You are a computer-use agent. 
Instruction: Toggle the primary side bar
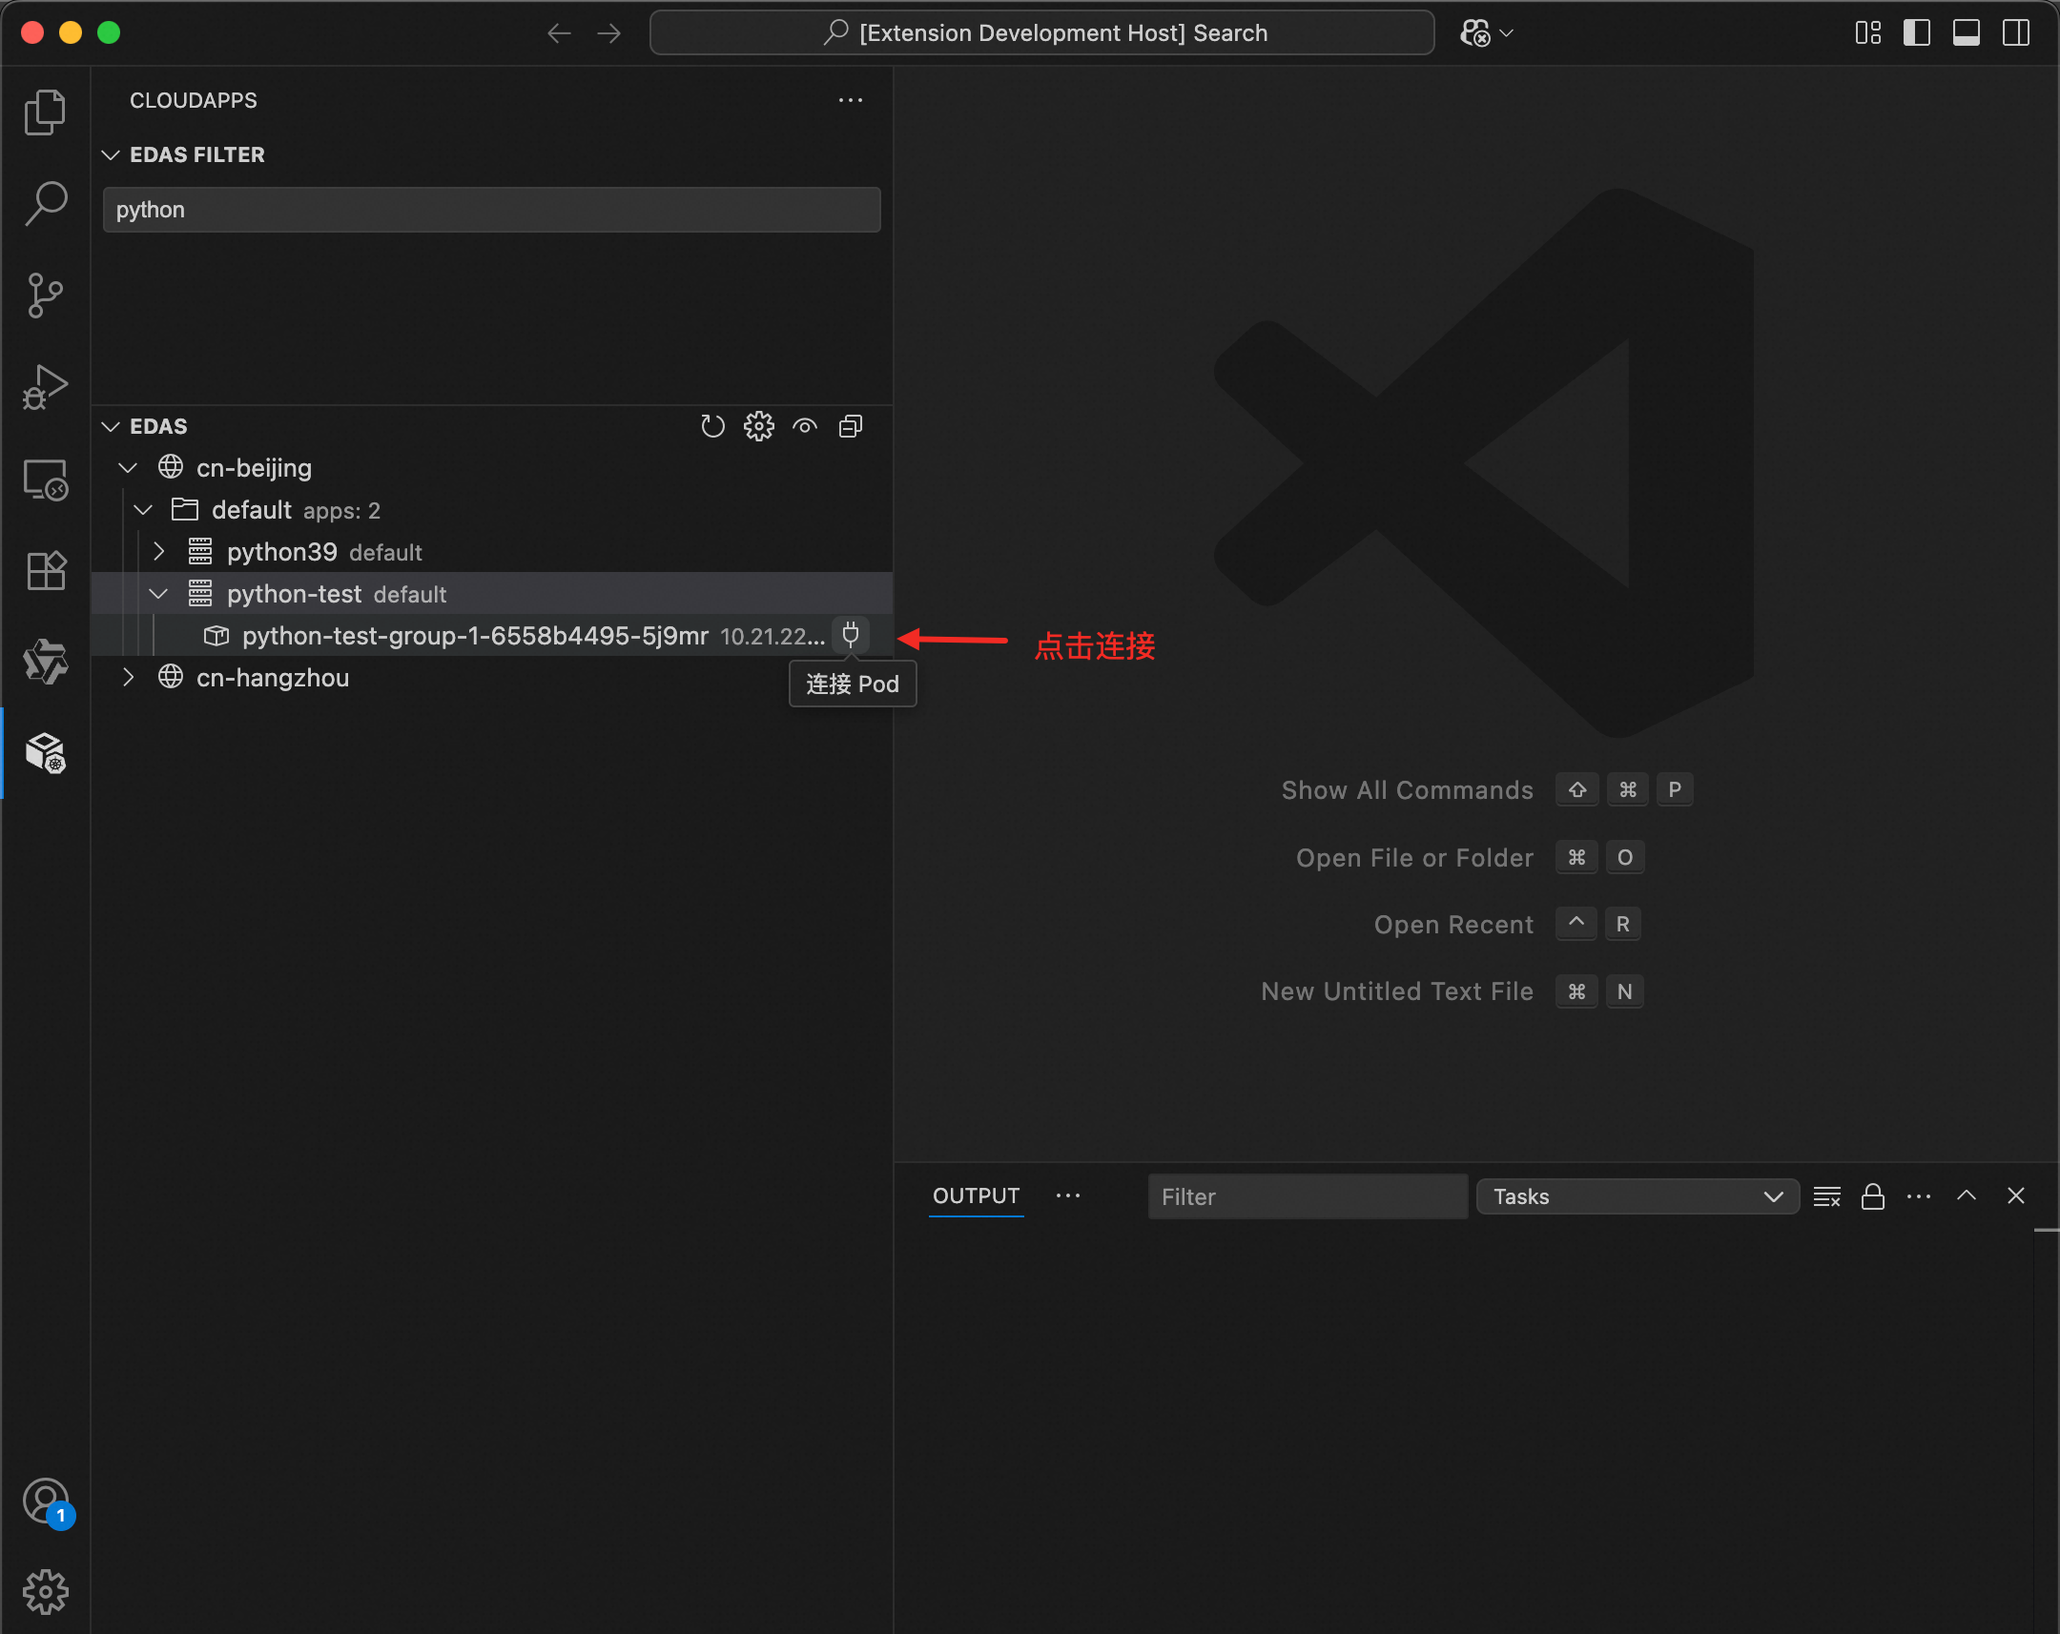click(1916, 32)
